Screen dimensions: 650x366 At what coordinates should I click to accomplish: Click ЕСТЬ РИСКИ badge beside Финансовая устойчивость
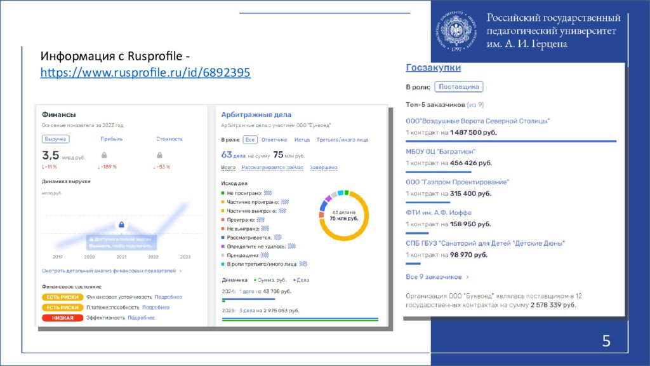tap(63, 297)
